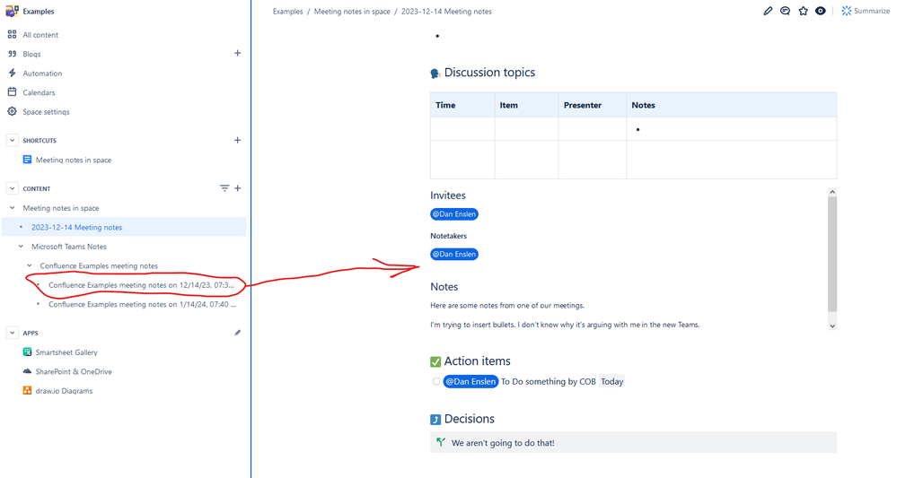
Task: Collapse the Content section
Action: (12, 188)
